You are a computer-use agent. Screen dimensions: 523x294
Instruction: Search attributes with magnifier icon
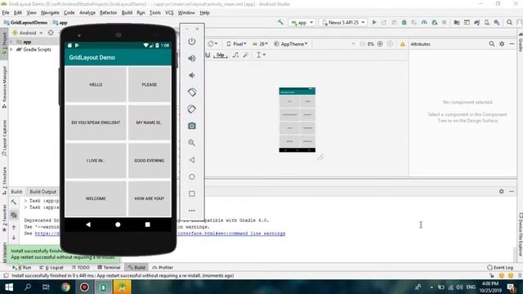[492, 44]
